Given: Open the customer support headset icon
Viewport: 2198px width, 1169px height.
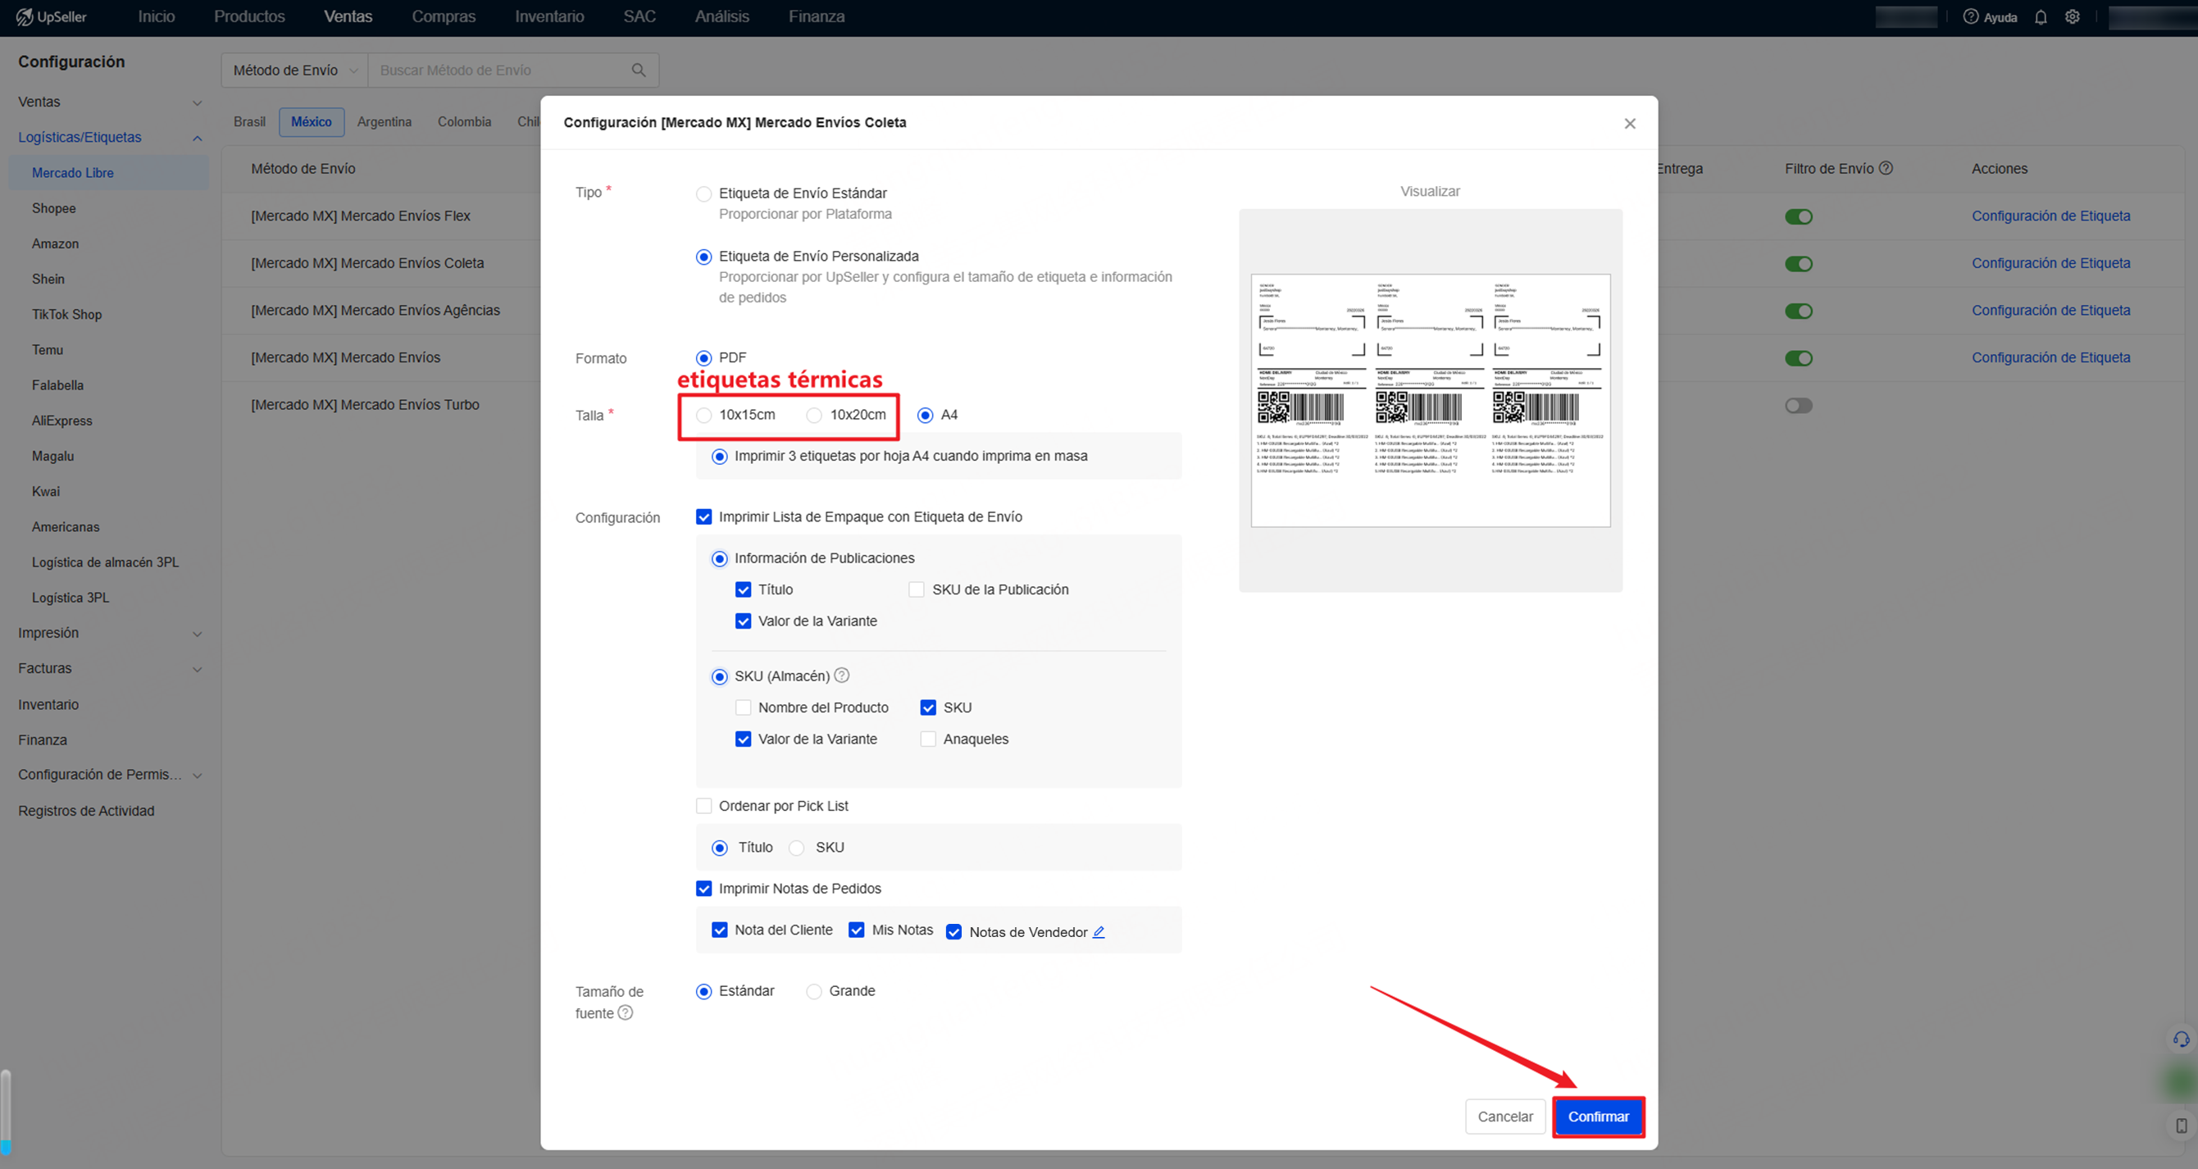Looking at the screenshot, I should click(x=2181, y=1039).
